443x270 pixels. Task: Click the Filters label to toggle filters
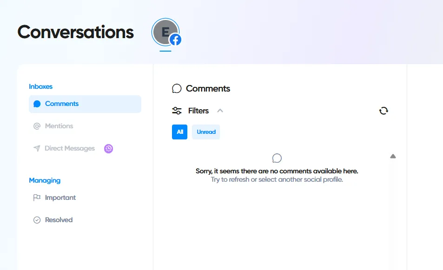pos(198,111)
